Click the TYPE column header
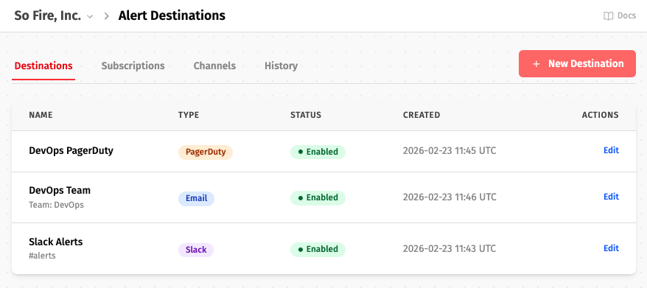This screenshot has width=647, height=288. [189, 115]
